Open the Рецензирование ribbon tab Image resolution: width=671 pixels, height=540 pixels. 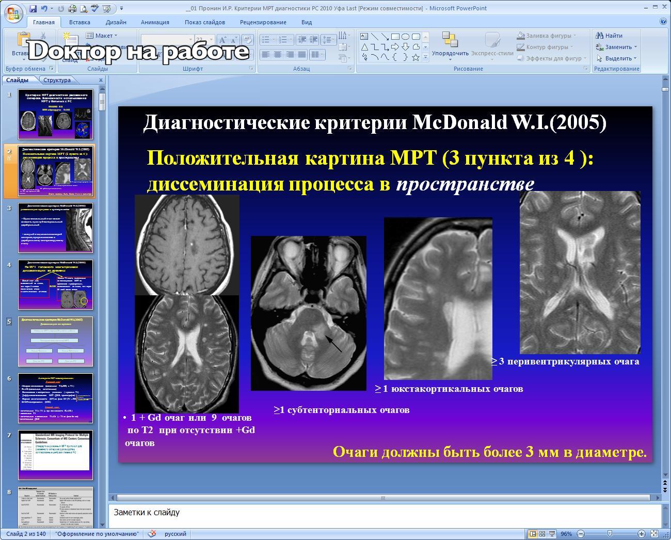(263, 22)
